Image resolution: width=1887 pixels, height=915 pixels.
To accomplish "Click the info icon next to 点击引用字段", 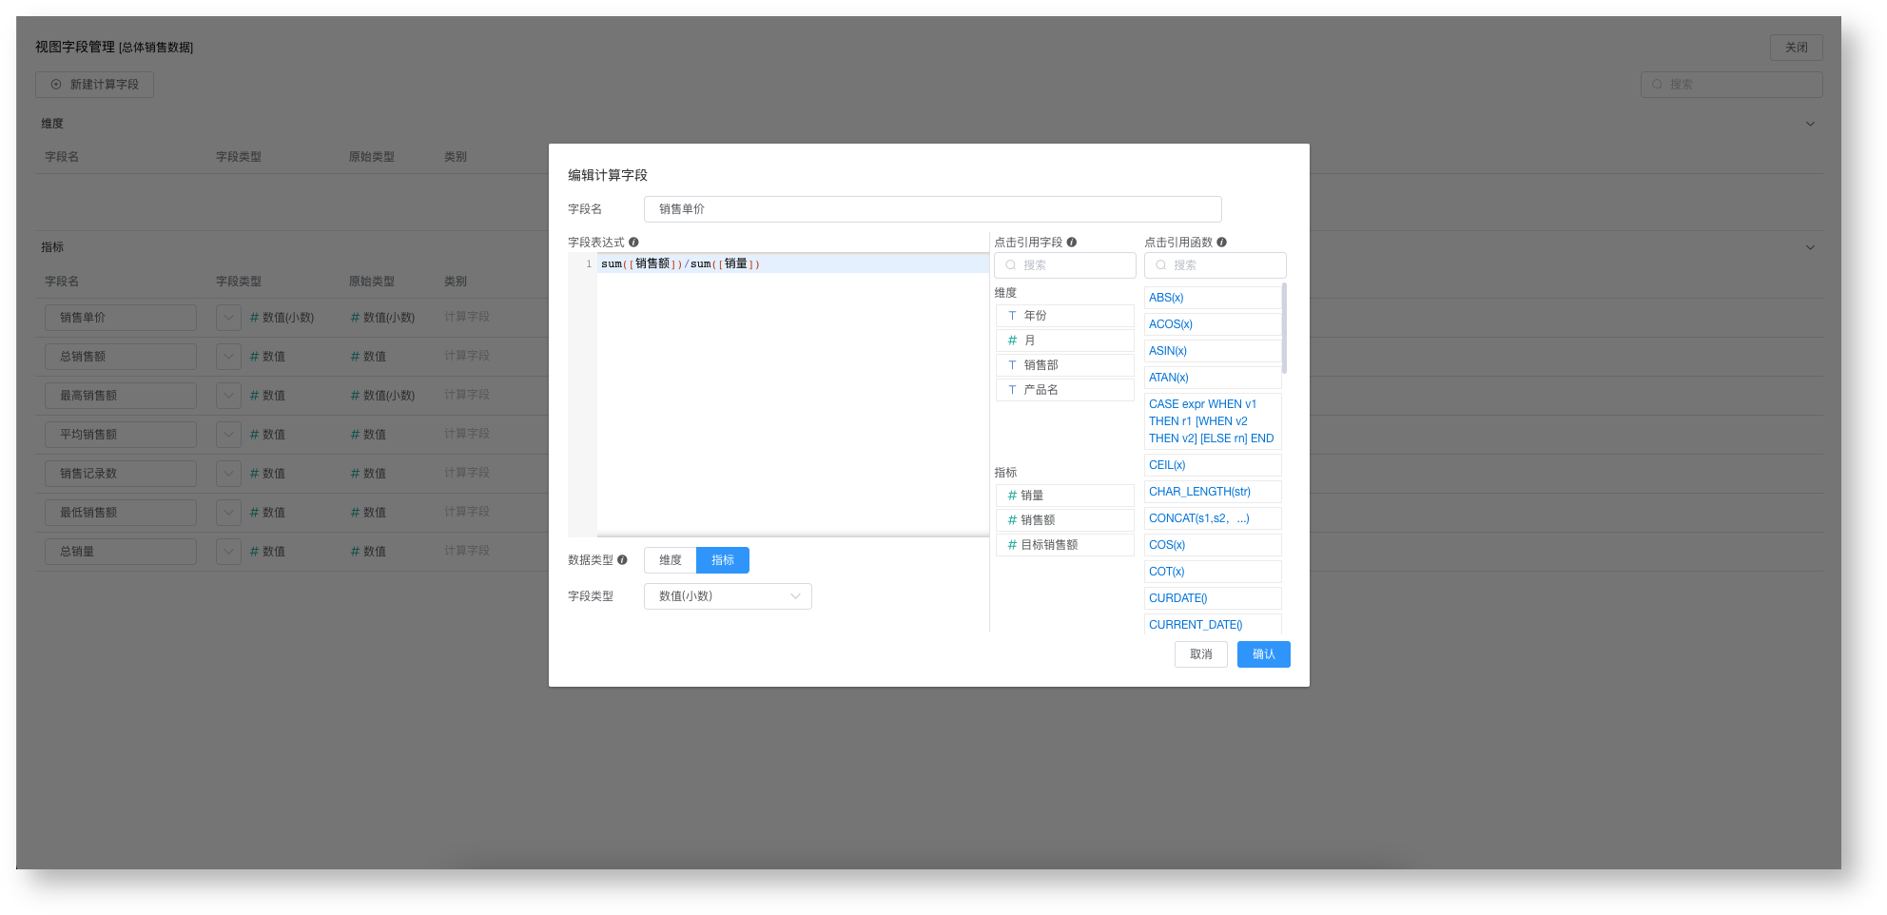I will (x=1073, y=242).
